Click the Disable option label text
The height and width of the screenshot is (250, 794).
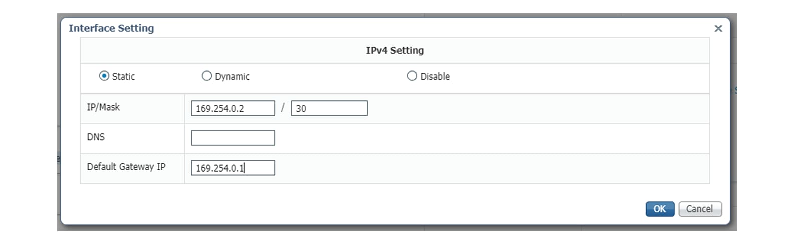click(x=435, y=76)
